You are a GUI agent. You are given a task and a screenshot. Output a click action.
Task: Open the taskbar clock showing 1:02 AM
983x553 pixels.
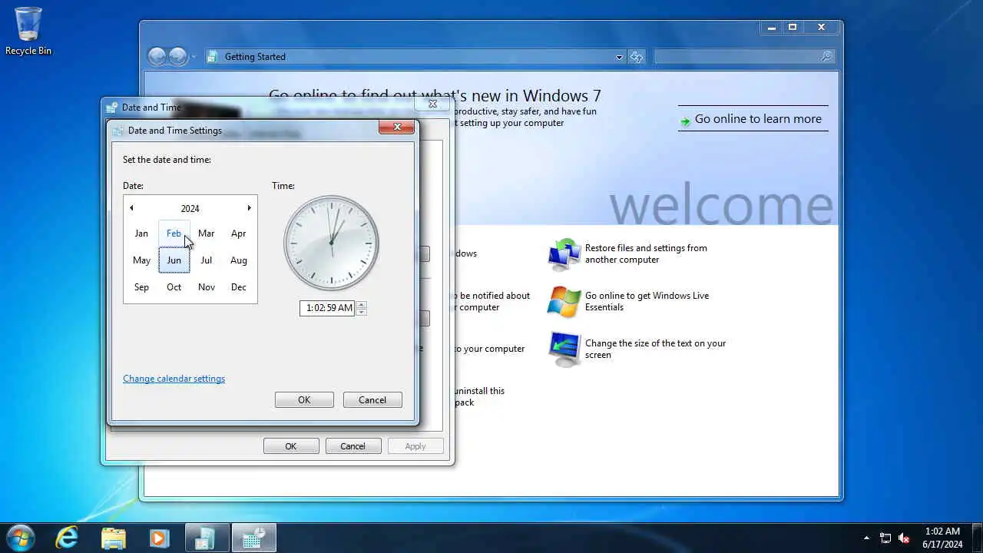942,538
